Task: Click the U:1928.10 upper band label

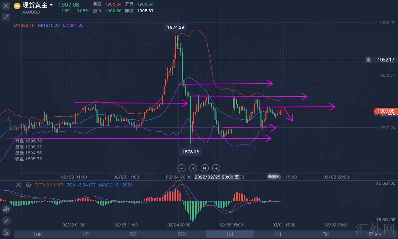Action: pyautogui.click(x=24, y=25)
